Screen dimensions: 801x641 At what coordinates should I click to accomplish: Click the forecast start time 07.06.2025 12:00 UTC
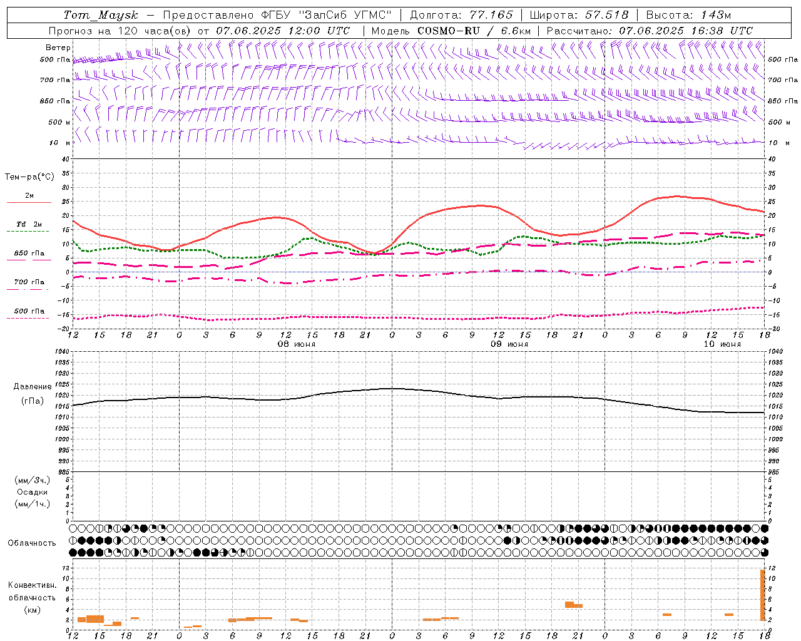[x=283, y=31]
